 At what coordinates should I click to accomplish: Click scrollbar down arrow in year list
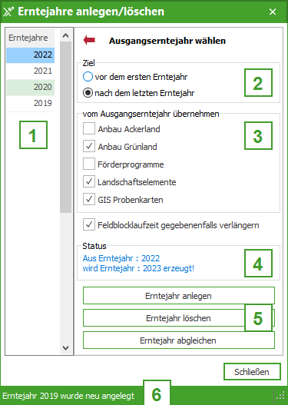click(x=65, y=348)
